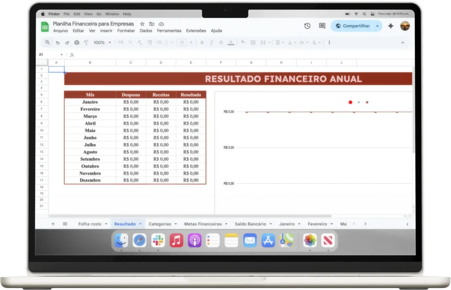Open Slack from the dock
This screenshot has width=451, height=290.
pyautogui.click(x=158, y=240)
